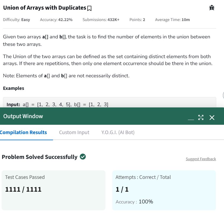Click the bug report icon
Screen dimensions: 224x213
pos(212,8)
